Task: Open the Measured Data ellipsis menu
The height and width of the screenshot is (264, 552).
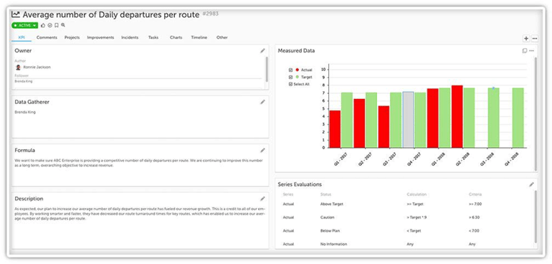Action: click(532, 51)
